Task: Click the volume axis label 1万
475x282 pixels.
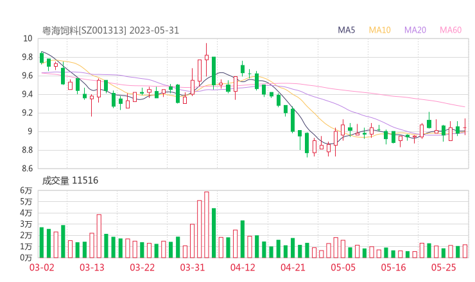Action: 26,247
